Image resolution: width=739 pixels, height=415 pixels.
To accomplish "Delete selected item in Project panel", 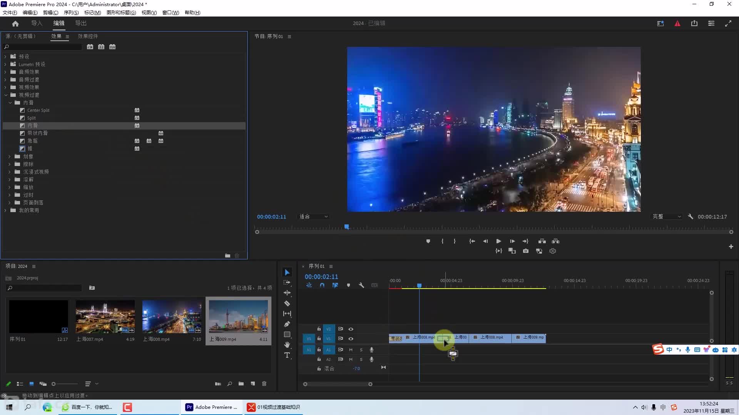I will 264,384.
